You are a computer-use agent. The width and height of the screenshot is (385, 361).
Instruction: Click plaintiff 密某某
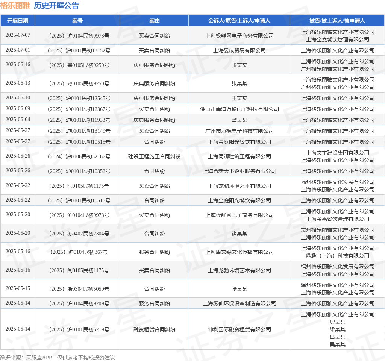coord(239,120)
